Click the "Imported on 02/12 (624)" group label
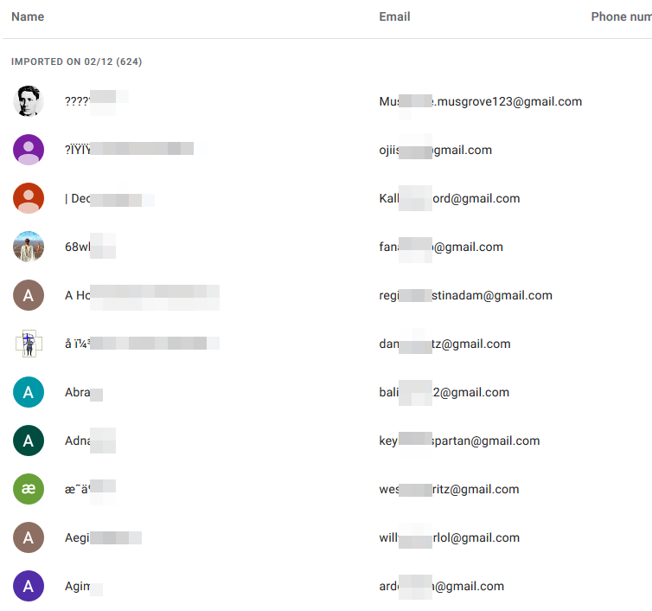Viewport: 652px width, 611px height. pos(76,62)
